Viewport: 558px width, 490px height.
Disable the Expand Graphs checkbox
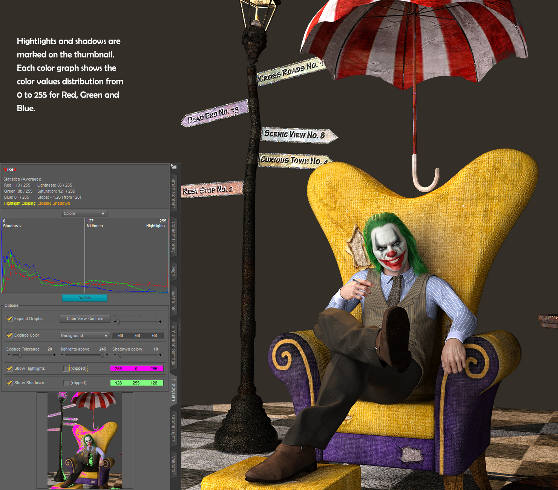pyautogui.click(x=9, y=318)
